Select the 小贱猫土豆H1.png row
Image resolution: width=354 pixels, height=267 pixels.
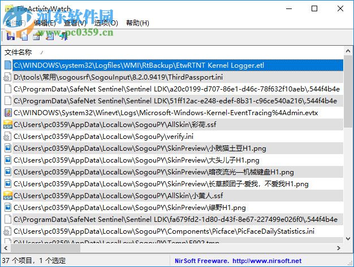178,148
